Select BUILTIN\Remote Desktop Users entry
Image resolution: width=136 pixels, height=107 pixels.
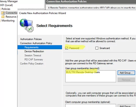point(83,72)
